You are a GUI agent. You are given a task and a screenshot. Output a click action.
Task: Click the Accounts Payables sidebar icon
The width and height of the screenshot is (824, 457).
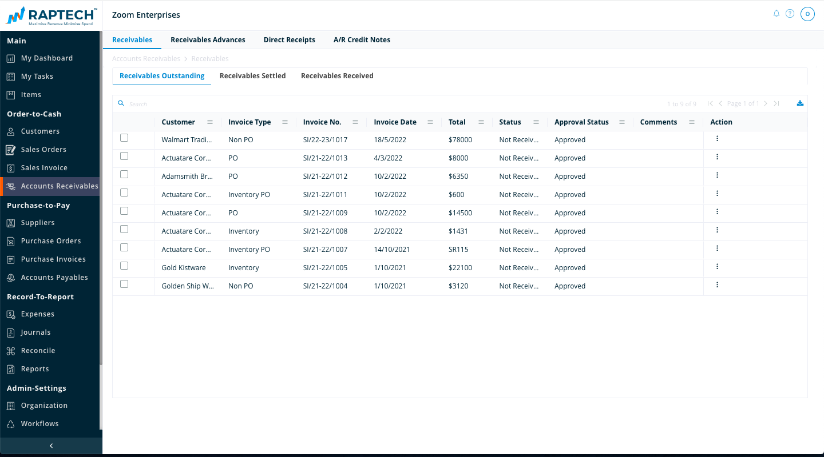(10, 278)
